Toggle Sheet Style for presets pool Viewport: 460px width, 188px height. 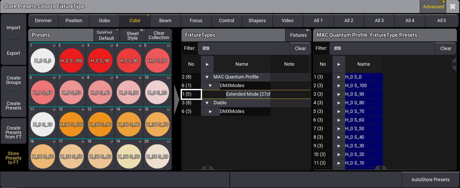133,35
